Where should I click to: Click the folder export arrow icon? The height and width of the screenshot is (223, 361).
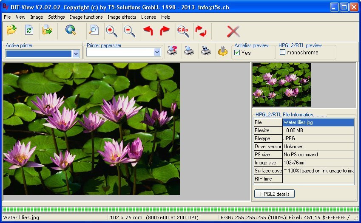click(x=47, y=30)
